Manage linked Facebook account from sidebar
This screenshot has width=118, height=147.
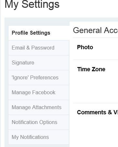pyautogui.click(x=39, y=92)
